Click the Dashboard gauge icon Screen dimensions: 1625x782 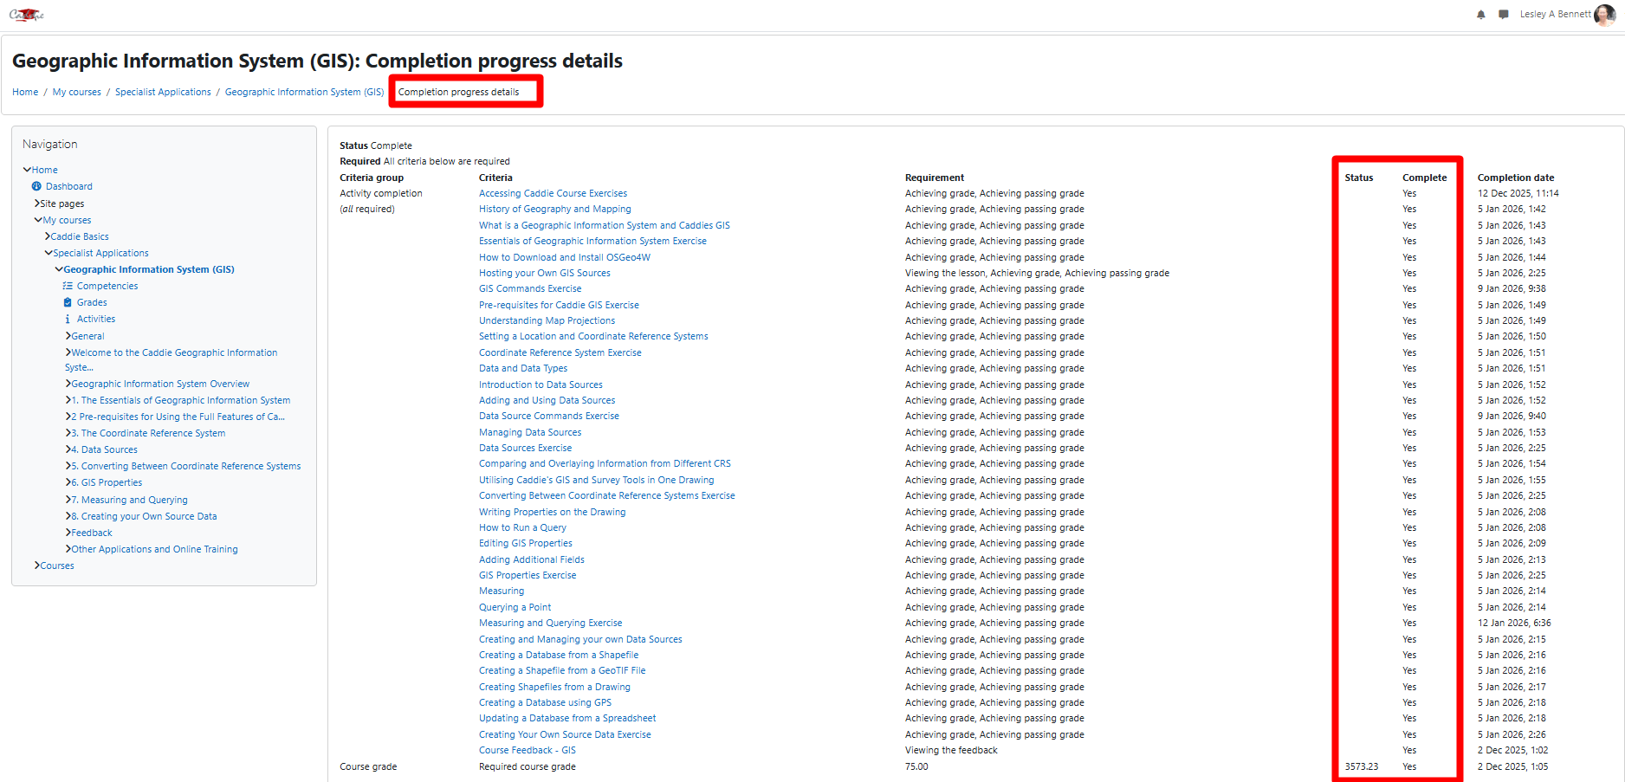click(x=36, y=186)
